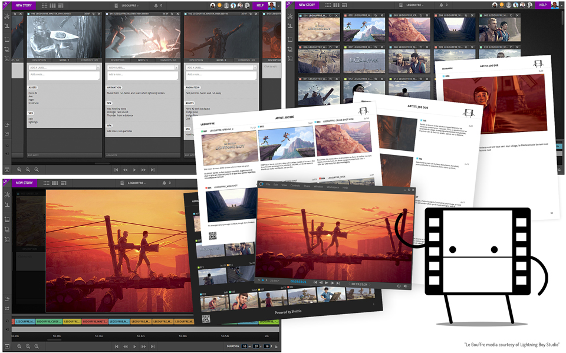Jump to timeline start in bottom-left window
Image resolution: width=566 pixels, height=353 pixels.
point(116,347)
